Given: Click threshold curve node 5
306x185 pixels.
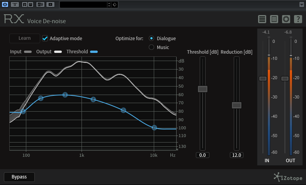Looking at the screenshot, I should tap(123, 110).
